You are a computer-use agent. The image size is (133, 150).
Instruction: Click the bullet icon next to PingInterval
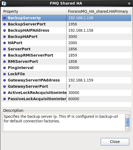(5, 68)
